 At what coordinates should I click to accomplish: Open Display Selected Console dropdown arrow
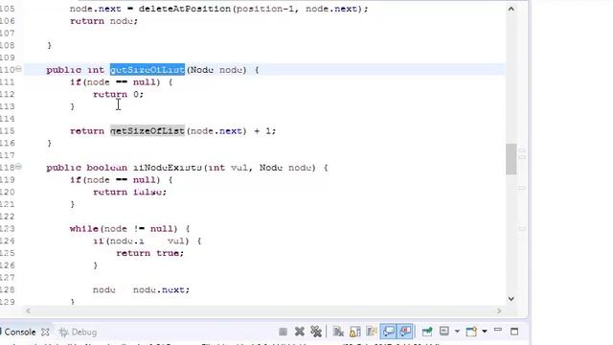click(457, 332)
